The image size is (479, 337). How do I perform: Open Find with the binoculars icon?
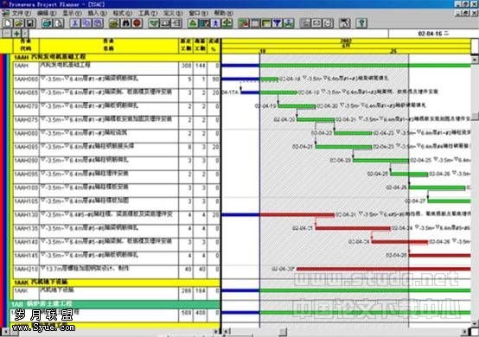[x=126, y=23]
